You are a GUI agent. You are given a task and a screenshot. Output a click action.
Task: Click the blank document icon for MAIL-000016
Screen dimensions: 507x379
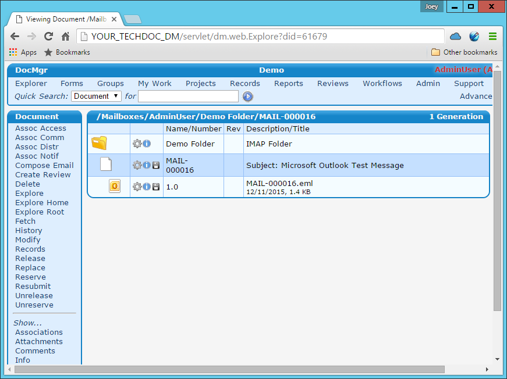(x=106, y=164)
